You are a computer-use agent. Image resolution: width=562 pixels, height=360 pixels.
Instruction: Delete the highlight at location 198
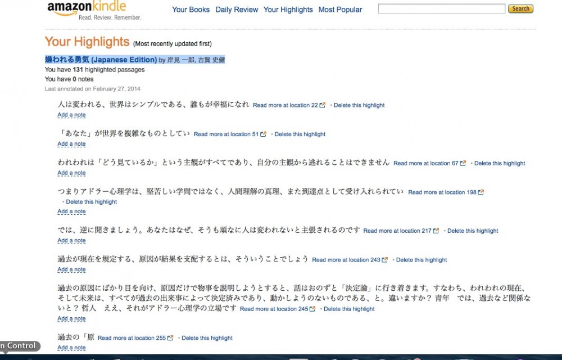pos(92,202)
